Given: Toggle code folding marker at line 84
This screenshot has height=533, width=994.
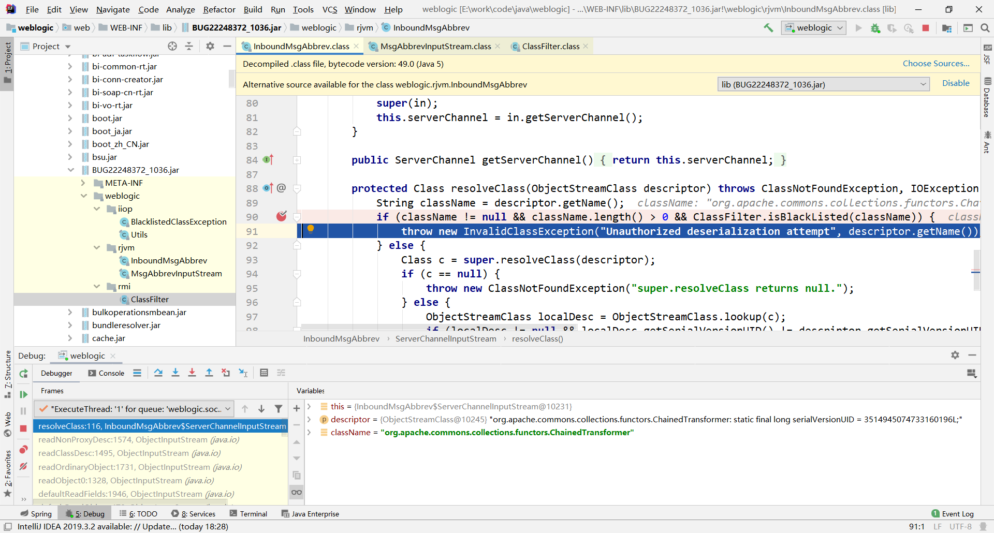Looking at the screenshot, I should click(297, 160).
